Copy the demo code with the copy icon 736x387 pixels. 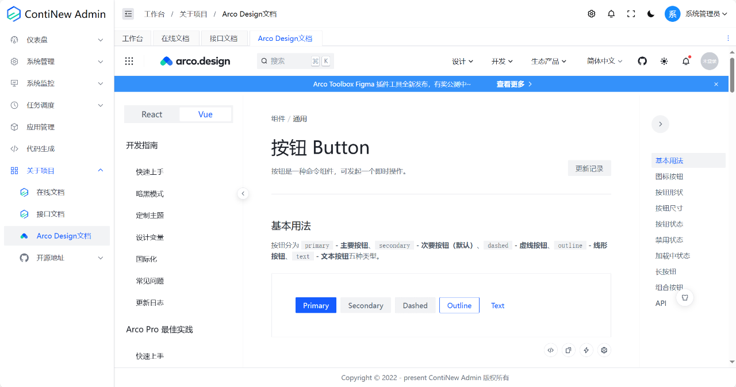pos(569,350)
